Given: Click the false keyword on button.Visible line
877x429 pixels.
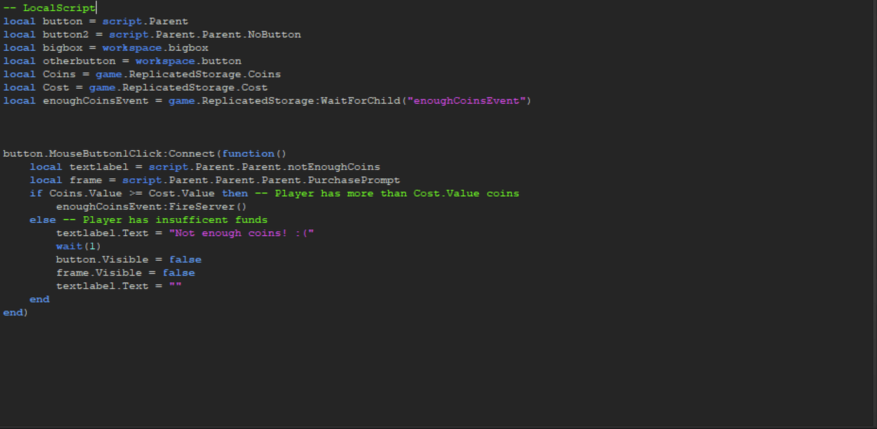Looking at the screenshot, I should pos(185,259).
